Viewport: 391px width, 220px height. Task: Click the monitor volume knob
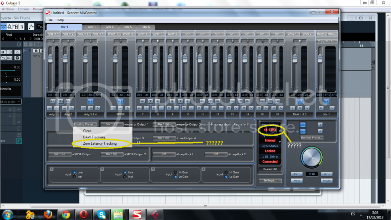pyautogui.click(x=312, y=158)
